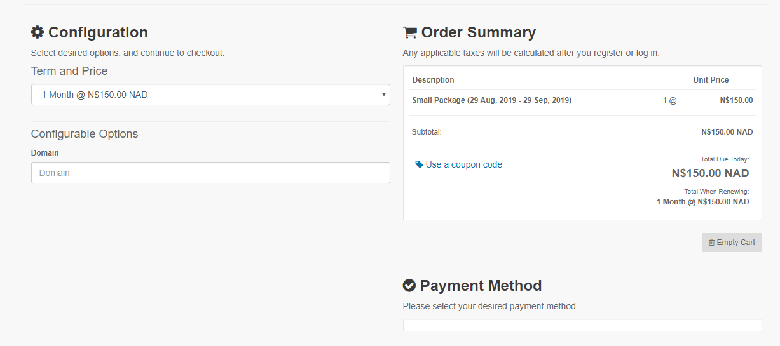This screenshot has height=346, width=780.
Task: Select the Small Package line item
Action: point(491,100)
